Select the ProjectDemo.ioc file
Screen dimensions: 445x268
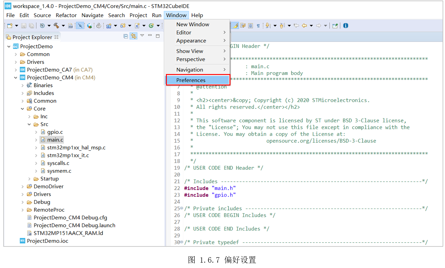pos(47,241)
